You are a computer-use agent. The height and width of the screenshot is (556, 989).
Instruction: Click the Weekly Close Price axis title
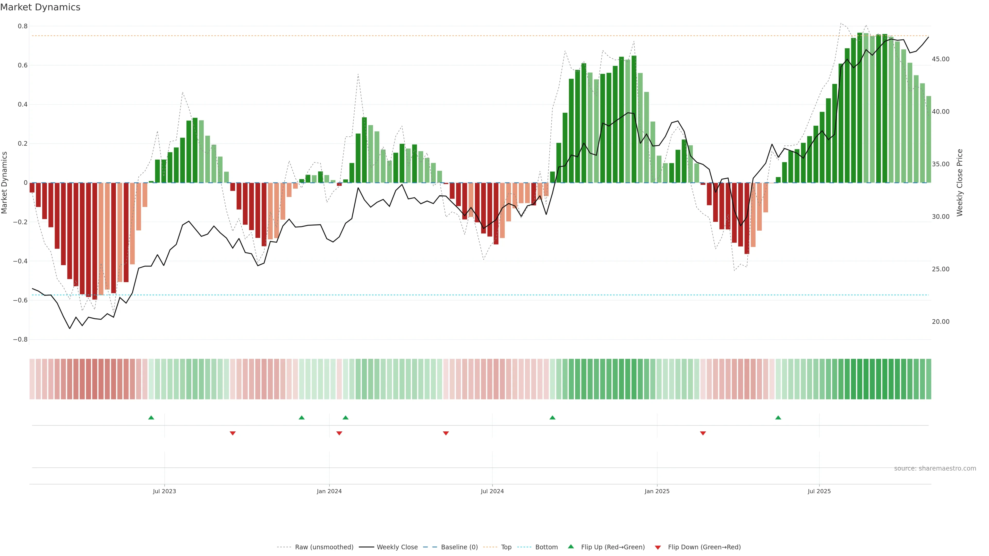click(x=960, y=183)
